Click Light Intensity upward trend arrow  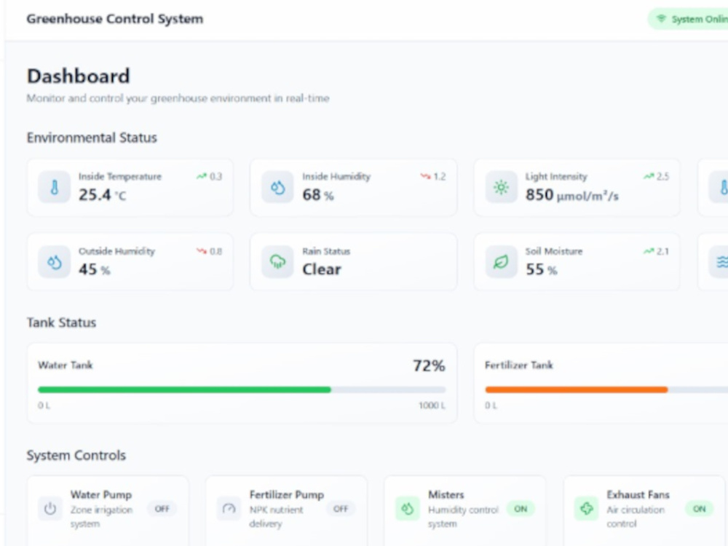pos(649,176)
